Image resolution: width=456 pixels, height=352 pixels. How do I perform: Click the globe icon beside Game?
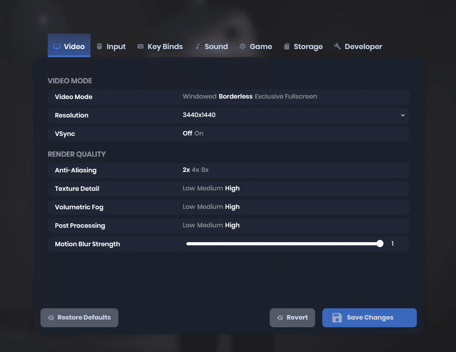[x=243, y=46]
